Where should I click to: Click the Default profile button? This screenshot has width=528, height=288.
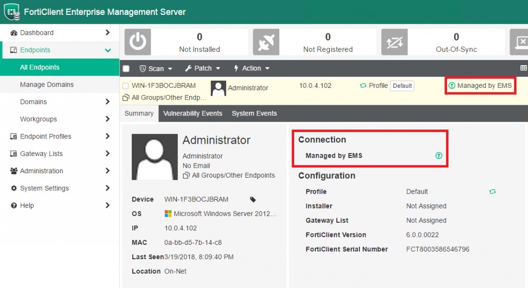tap(402, 86)
